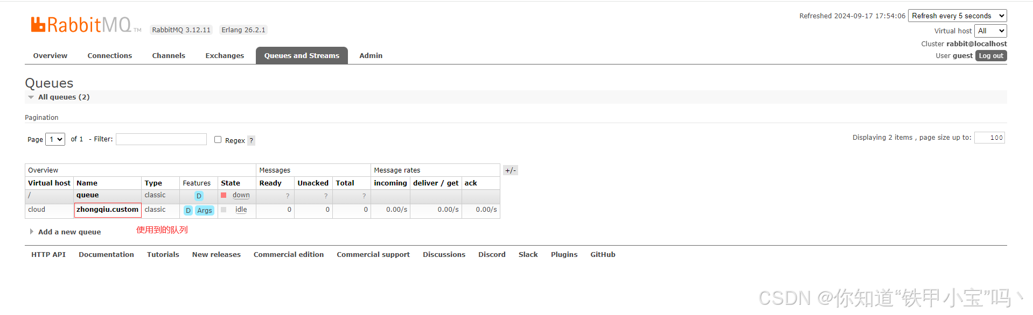1033x315 pixels.
Task: Open the Channels tab
Action: point(169,55)
